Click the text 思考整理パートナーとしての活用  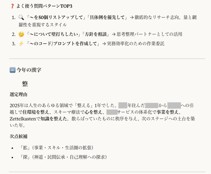(x=149, y=34)
